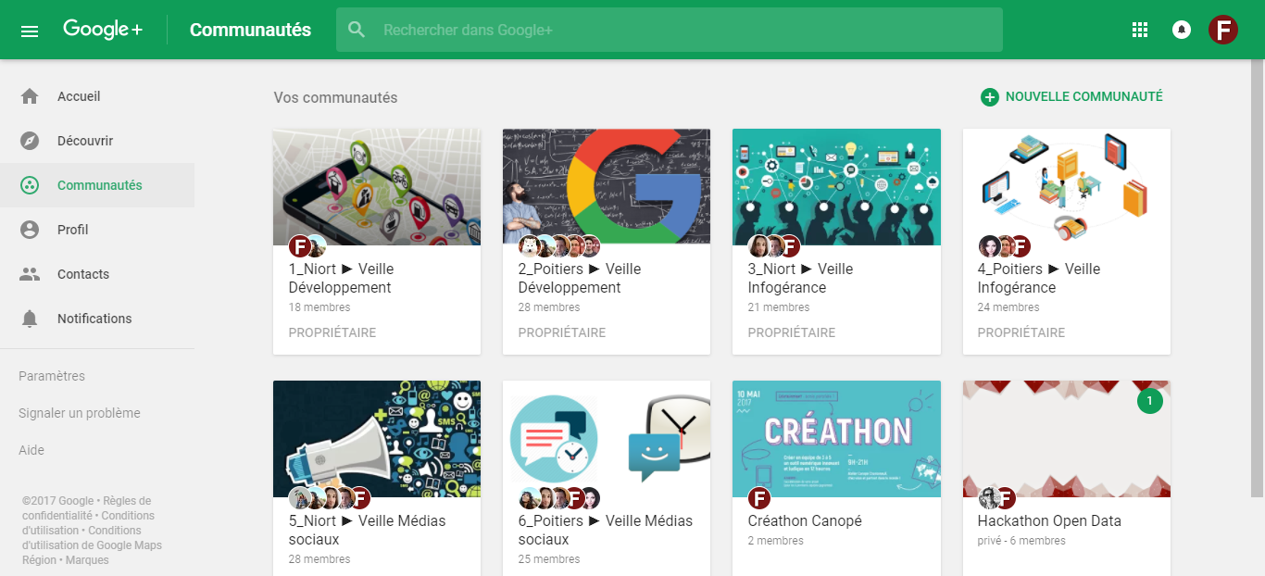1265x576 pixels.
Task: Open Contacts in sidebar
Action: [x=97, y=274]
